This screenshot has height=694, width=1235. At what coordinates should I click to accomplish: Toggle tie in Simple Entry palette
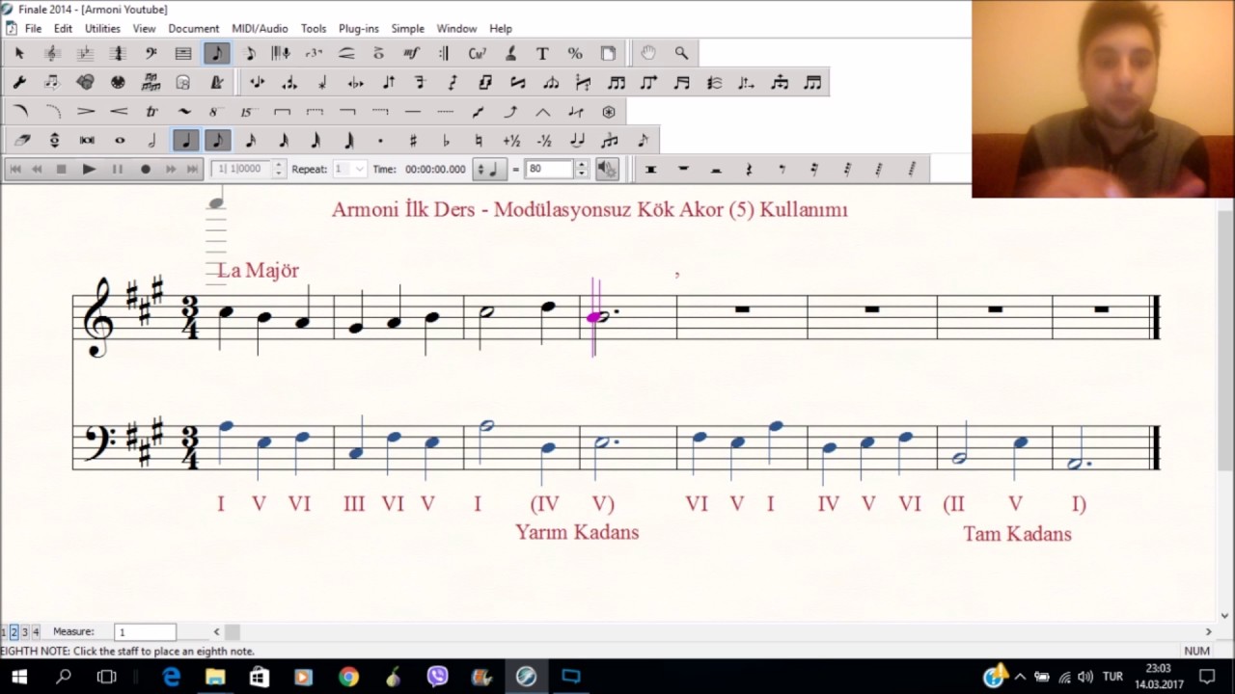pos(577,141)
